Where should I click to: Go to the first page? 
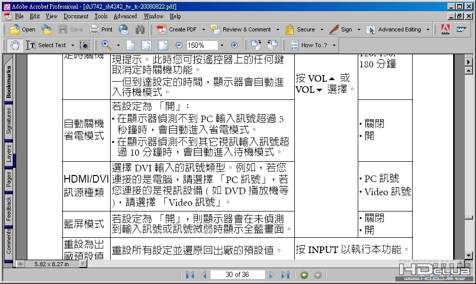(190, 275)
